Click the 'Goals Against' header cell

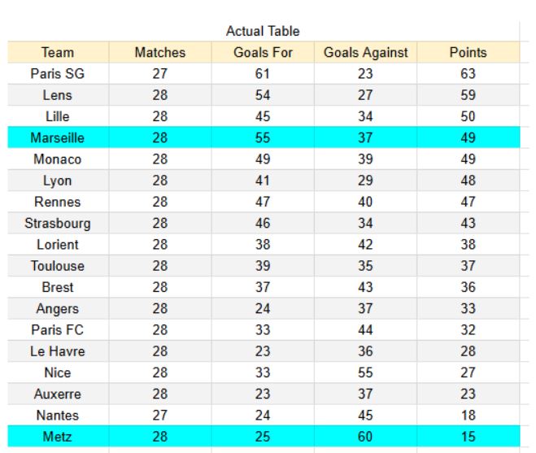pyautogui.click(x=365, y=53)
